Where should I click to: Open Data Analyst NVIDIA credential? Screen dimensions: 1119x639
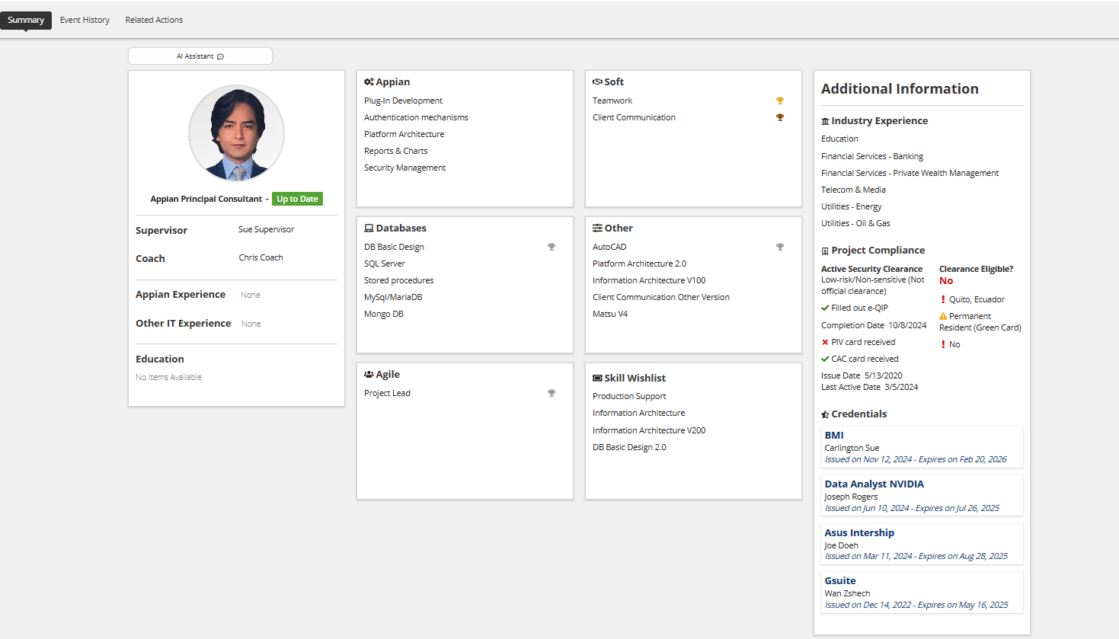pos(874,484)
